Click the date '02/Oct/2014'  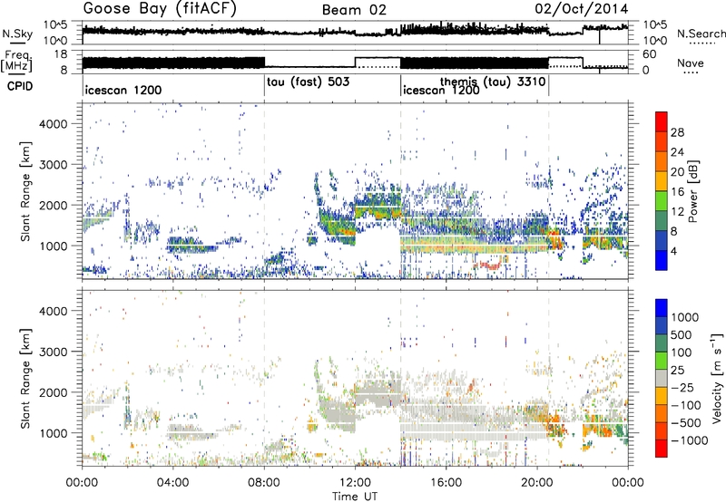coord(582,9)
